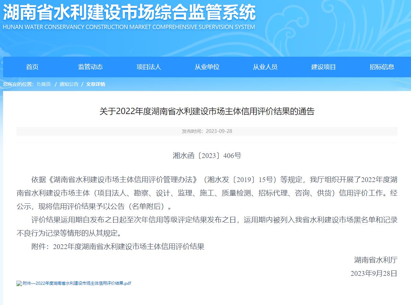
Task: Open 从业人员 navigation item
Action: pyautogui.click(x=265, y=67)
